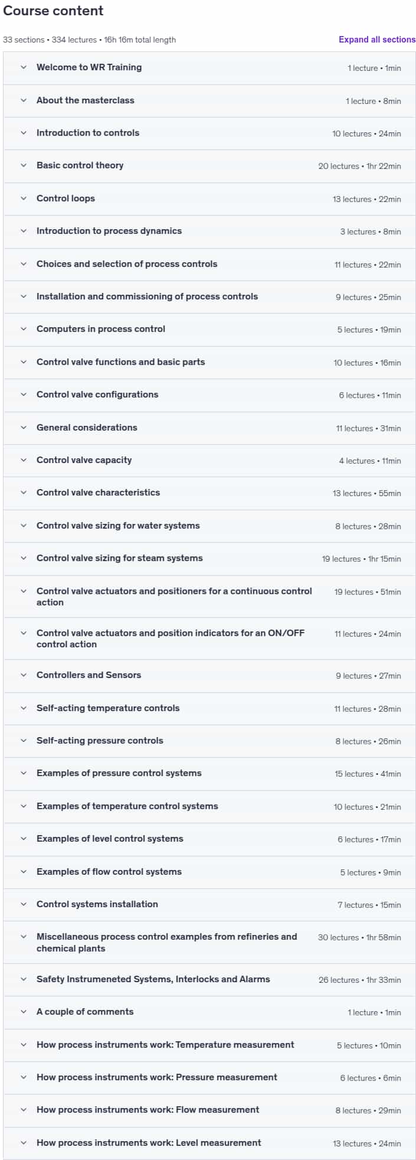Click chevron beside Computers in process control
416x1160 pixels.
24,329
